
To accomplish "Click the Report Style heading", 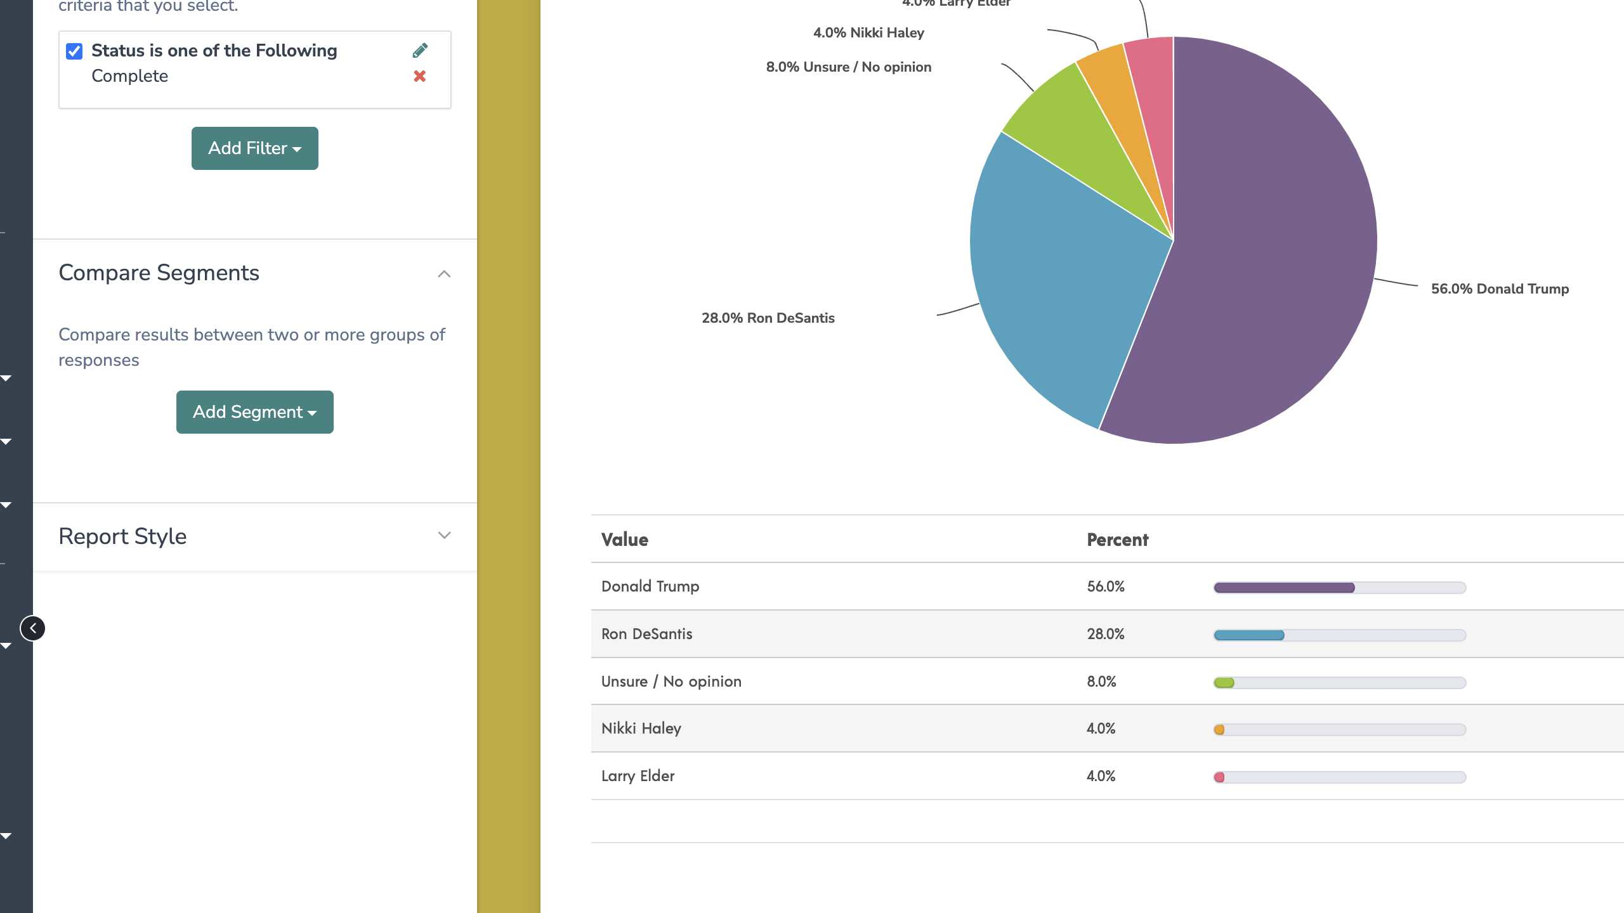I will point(122,536).
